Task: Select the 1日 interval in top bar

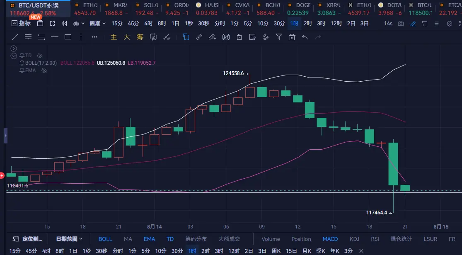Action: [175, 23]
